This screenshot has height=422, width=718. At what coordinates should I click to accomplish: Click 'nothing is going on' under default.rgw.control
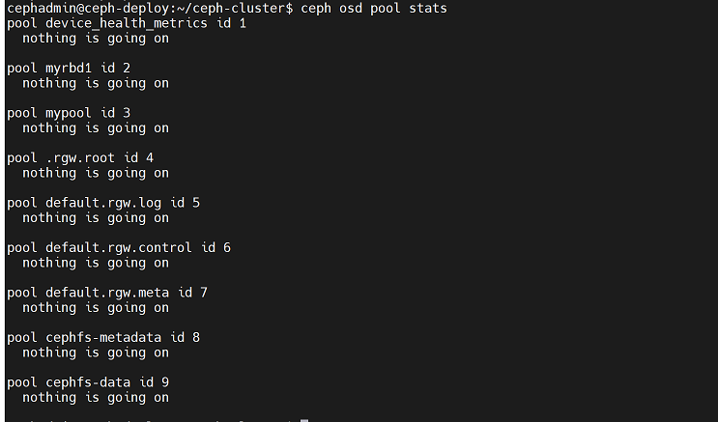[96, 263]
